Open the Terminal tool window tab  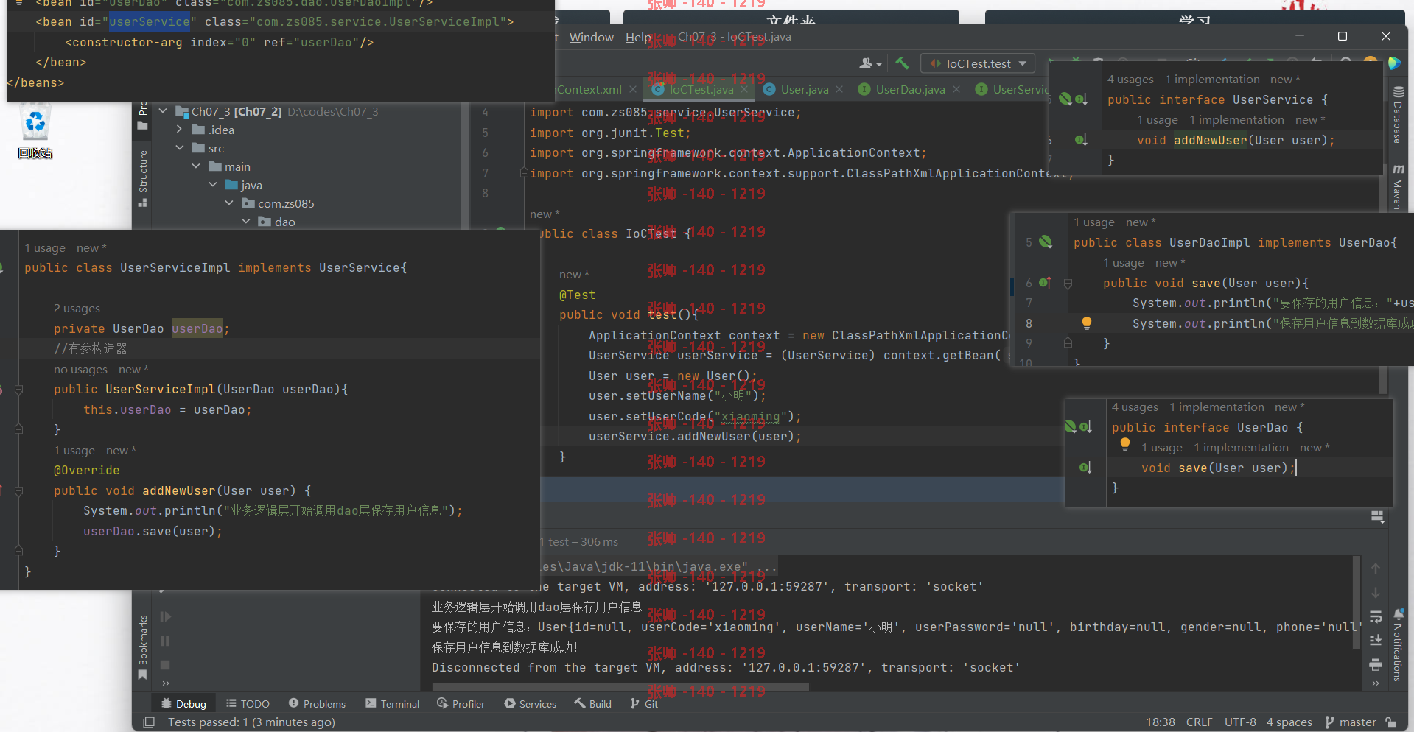coord(392,704)
